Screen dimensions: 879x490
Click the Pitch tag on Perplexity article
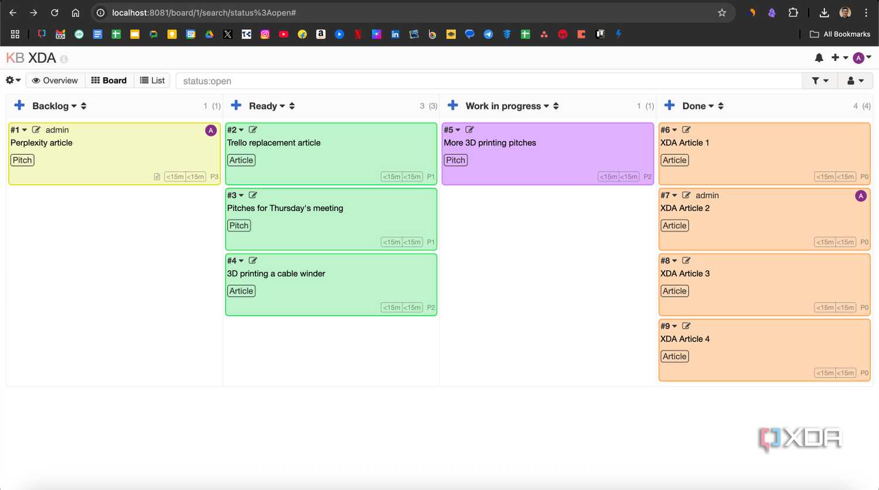(x=22, y=160)
